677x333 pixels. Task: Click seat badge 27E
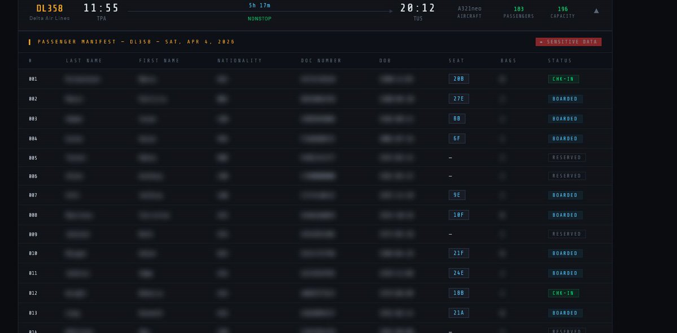point(458,99)
